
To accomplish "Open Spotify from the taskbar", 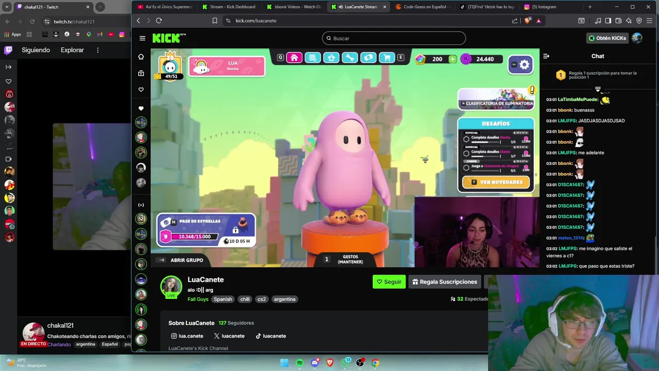I will point(300,363).
